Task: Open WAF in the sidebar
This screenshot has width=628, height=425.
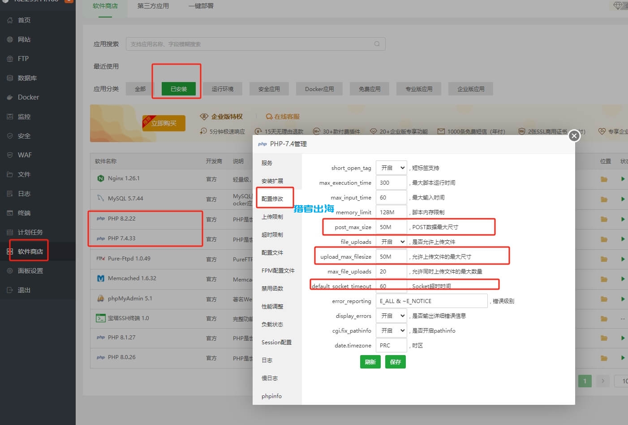Action: click(x=25, y=155)
